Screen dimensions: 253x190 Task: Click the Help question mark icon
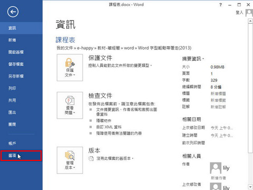pos(221,5)
